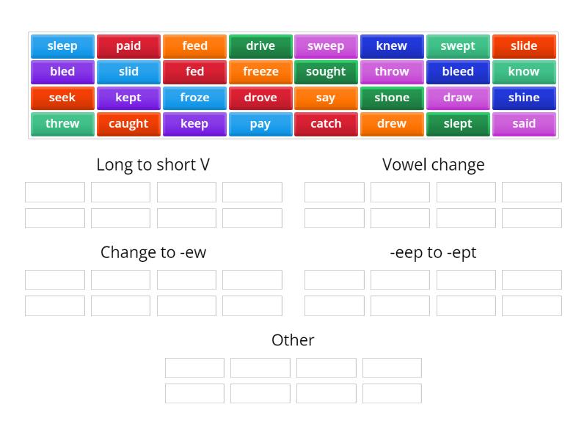Click the 'Long to short V' heading
The height and width of the screenshot is (440, 587).
151,165
